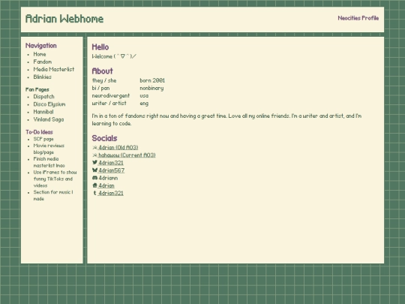405x304 pixels.
Task: Open the 4drian567 Bluesky link
Action: click(x=111, y=170)
